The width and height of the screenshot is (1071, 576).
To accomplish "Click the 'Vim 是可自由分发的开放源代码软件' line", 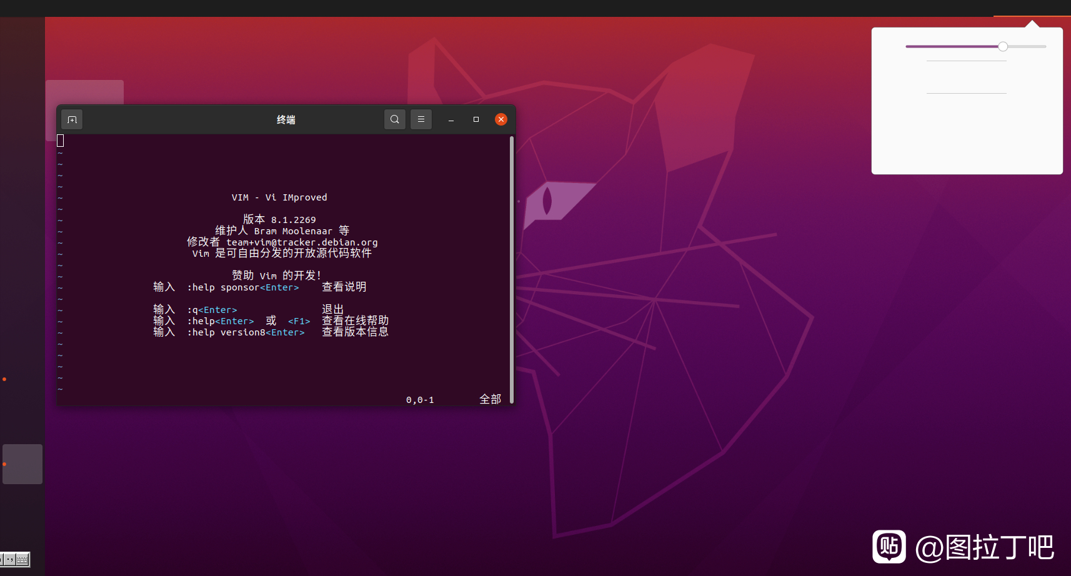I will coord(282,253).
